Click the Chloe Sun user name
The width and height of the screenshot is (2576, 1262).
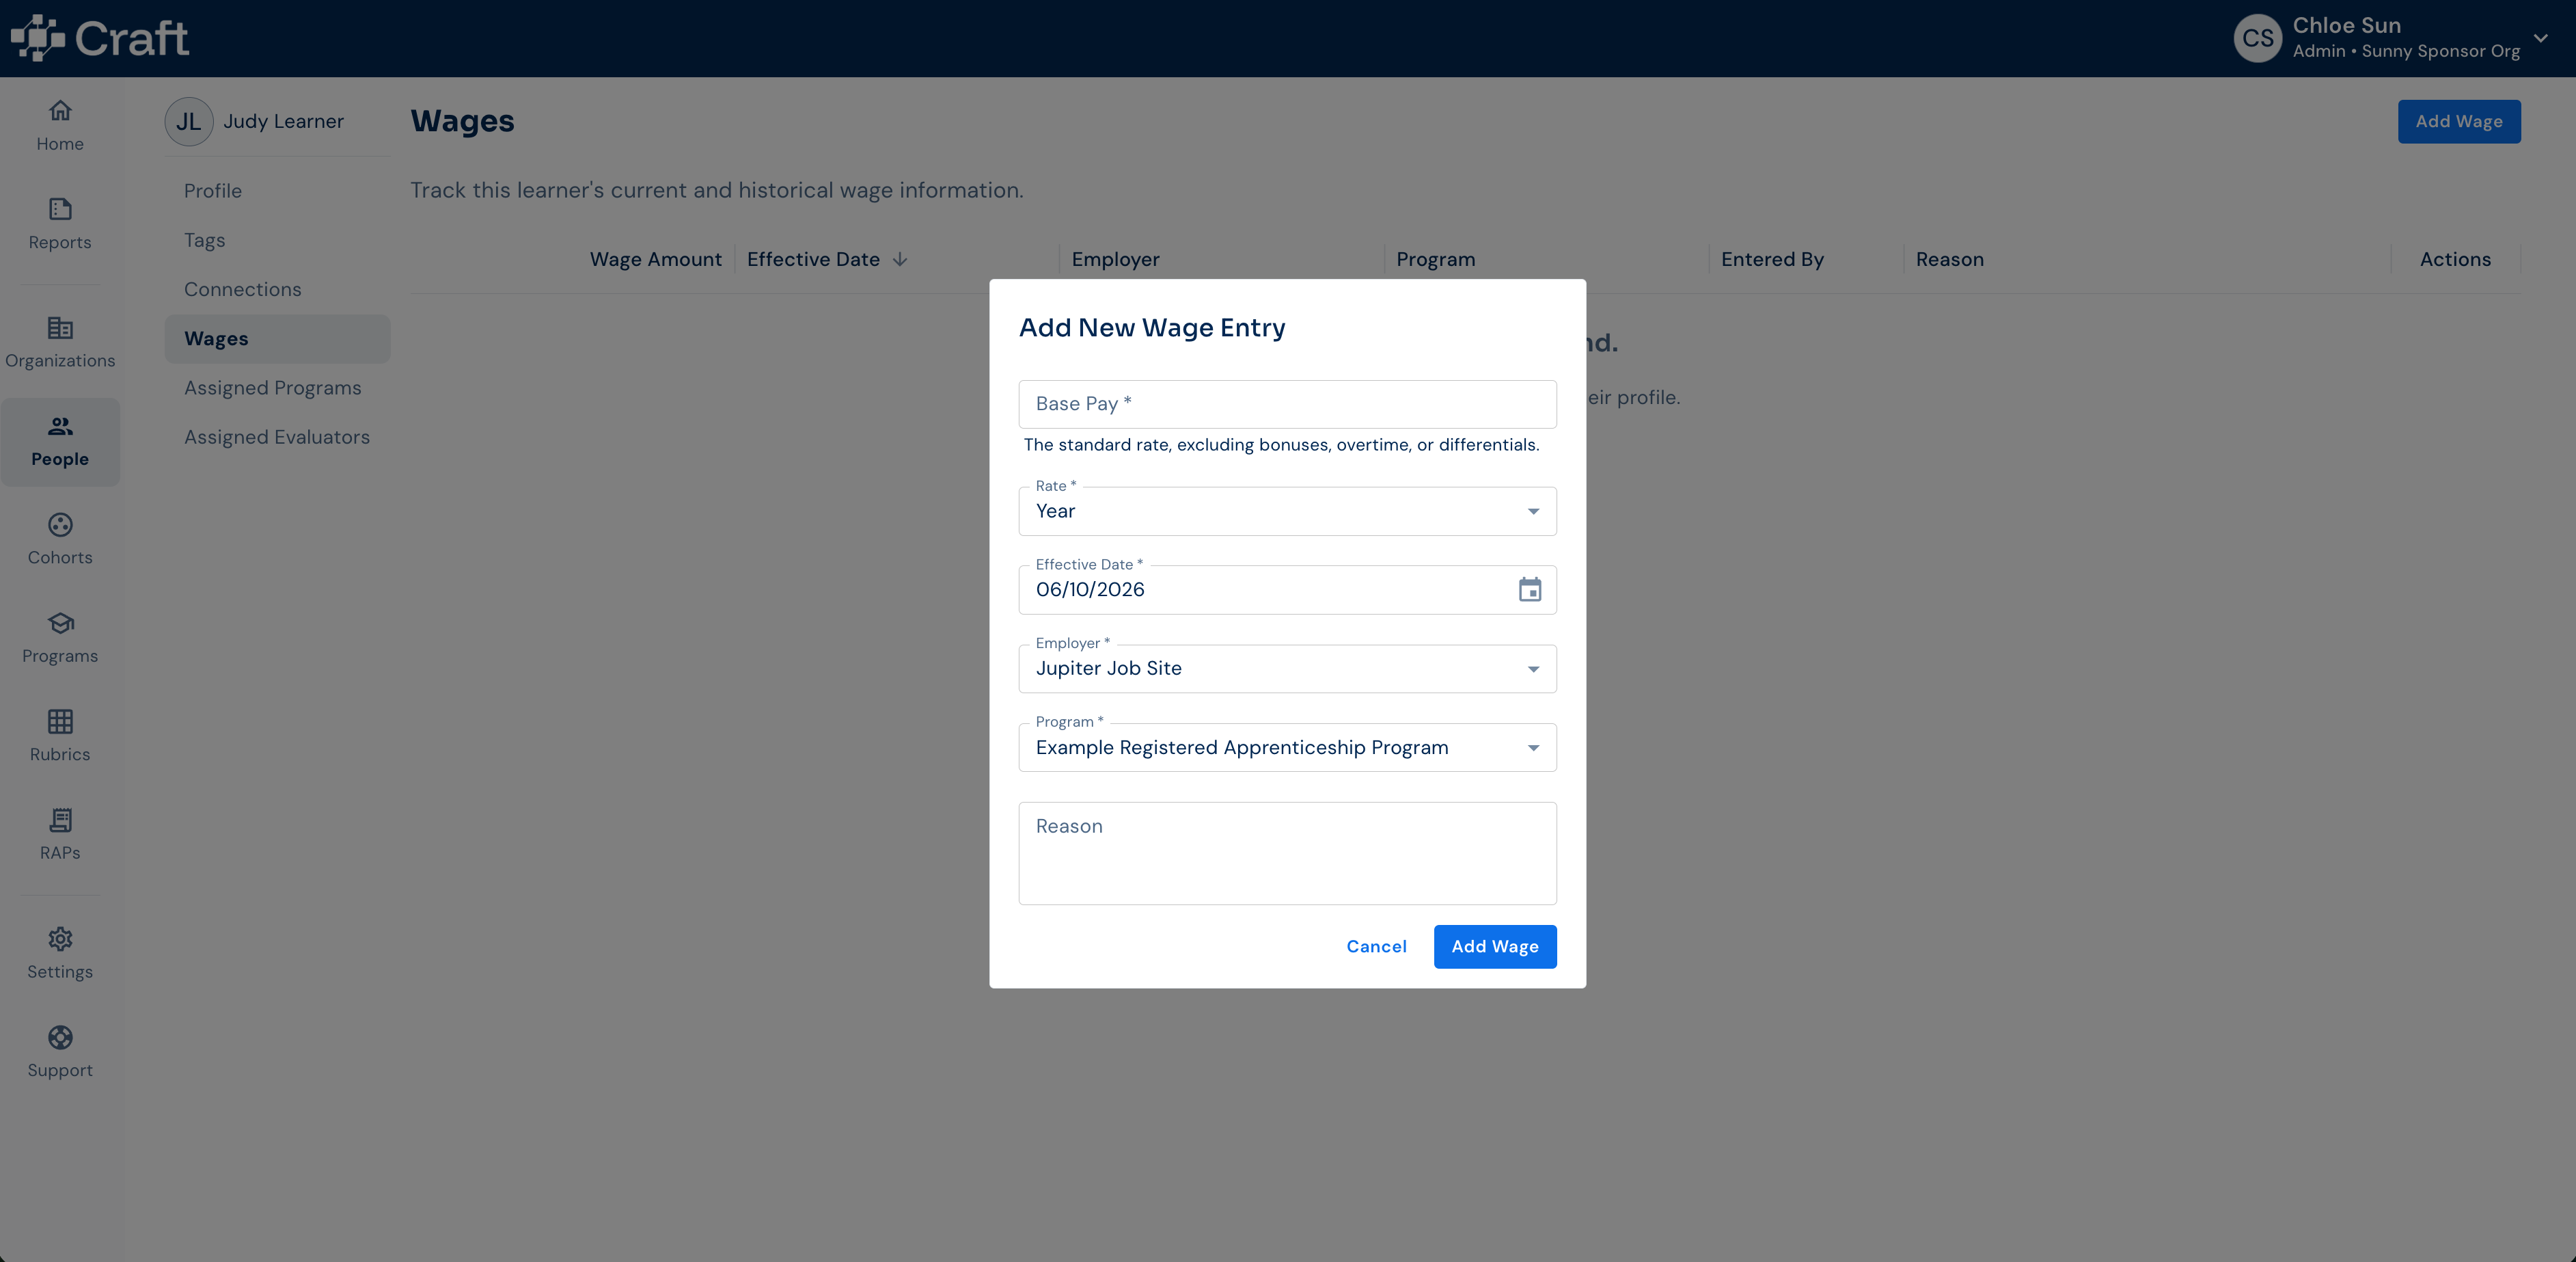tap(2346, 25)
